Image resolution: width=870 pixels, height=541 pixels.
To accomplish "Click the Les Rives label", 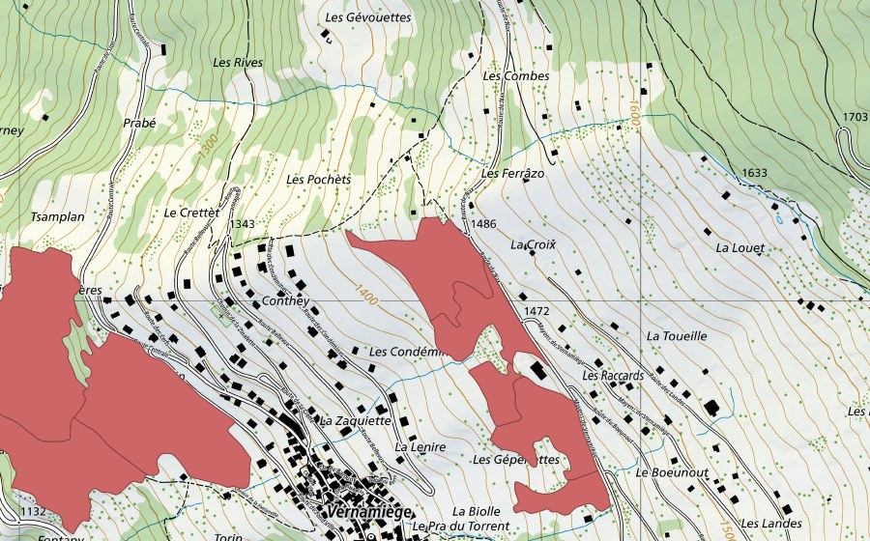I will 238,63.
